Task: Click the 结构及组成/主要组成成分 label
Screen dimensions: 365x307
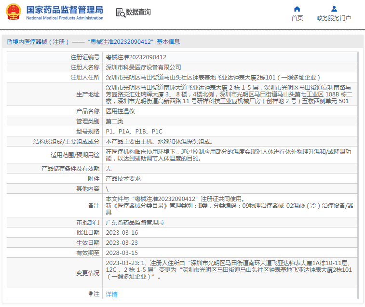Action: [x=67, y=142]
